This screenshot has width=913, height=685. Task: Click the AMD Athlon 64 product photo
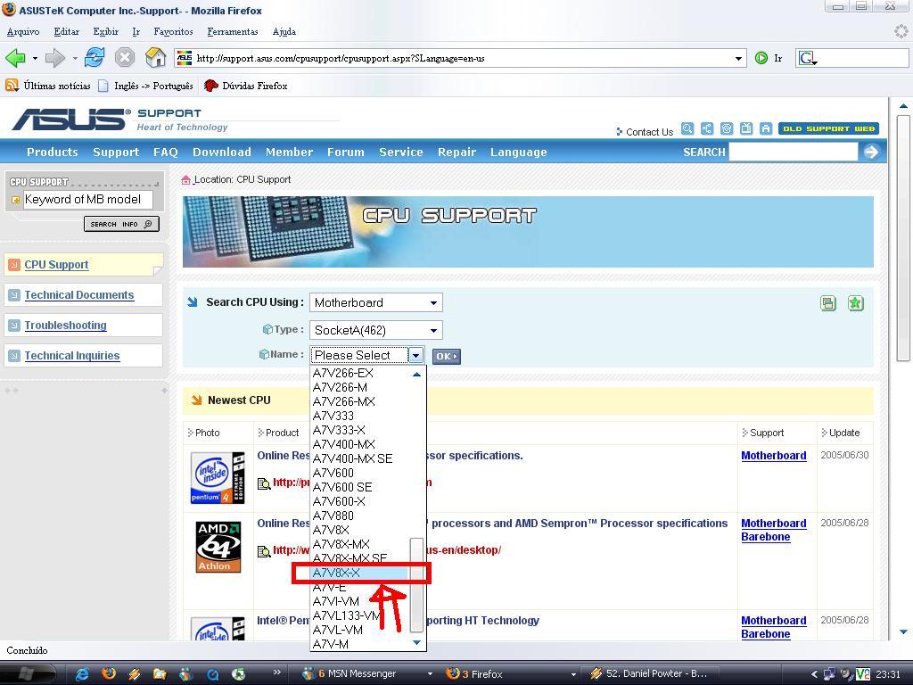(x=218, y=547)
